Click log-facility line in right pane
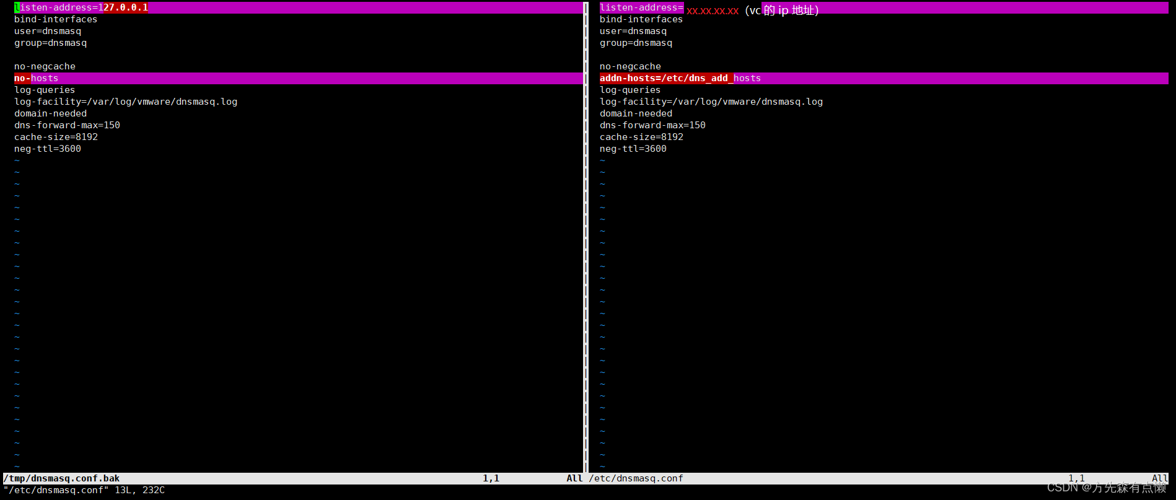The width and height of the screenshot is (1176, 500). click(x=711, y=102)
